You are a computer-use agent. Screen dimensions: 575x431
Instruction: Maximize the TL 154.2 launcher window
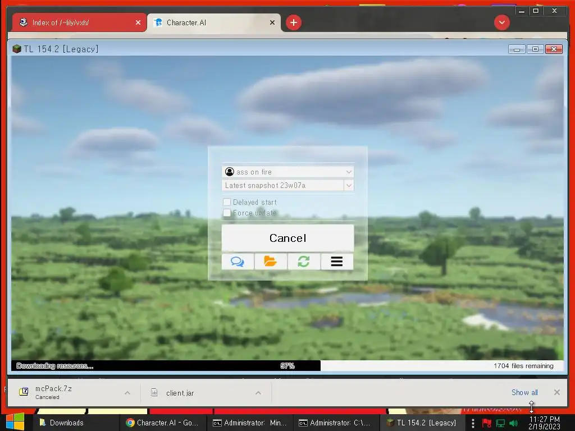click(535, 49)
